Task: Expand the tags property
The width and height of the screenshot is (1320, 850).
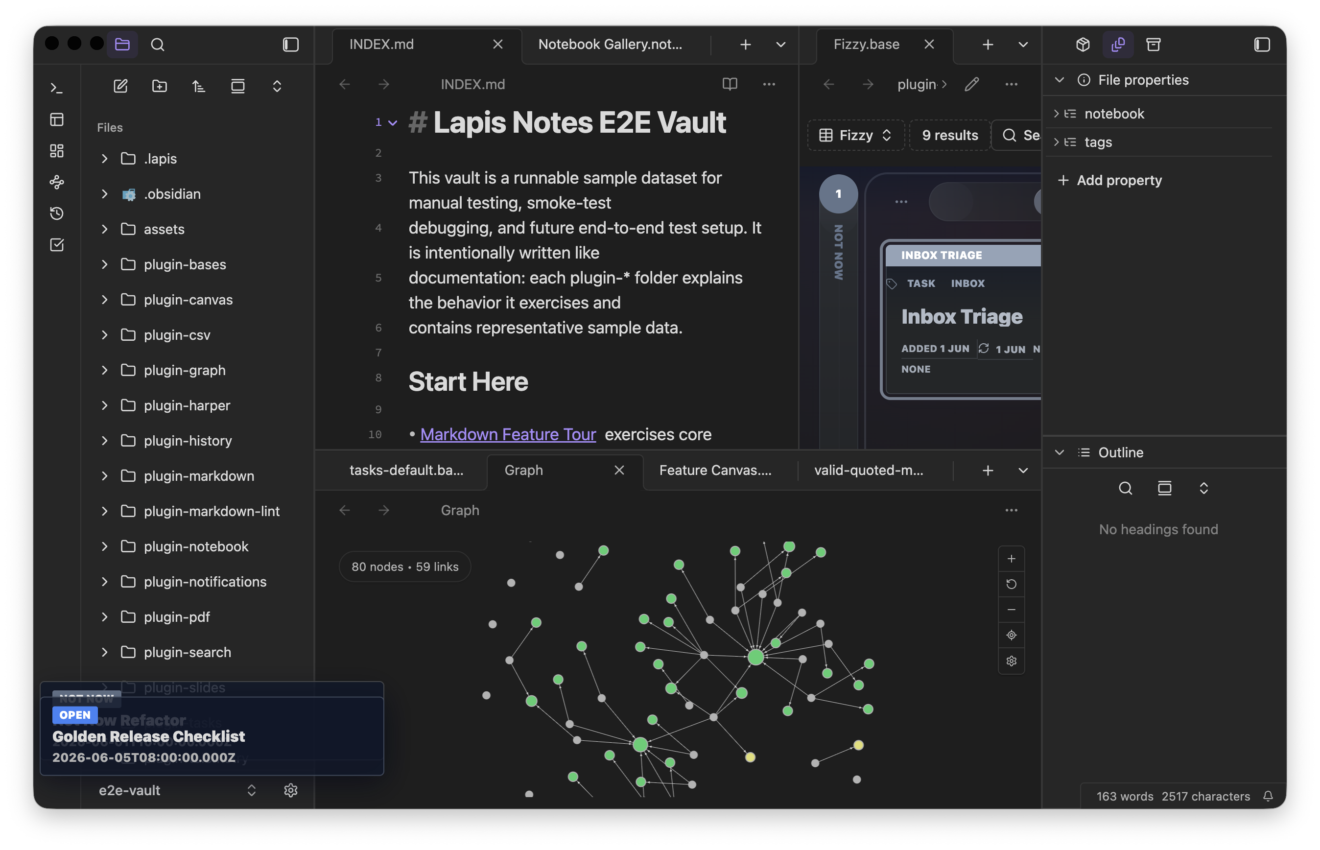Action: coord(1056,142)
